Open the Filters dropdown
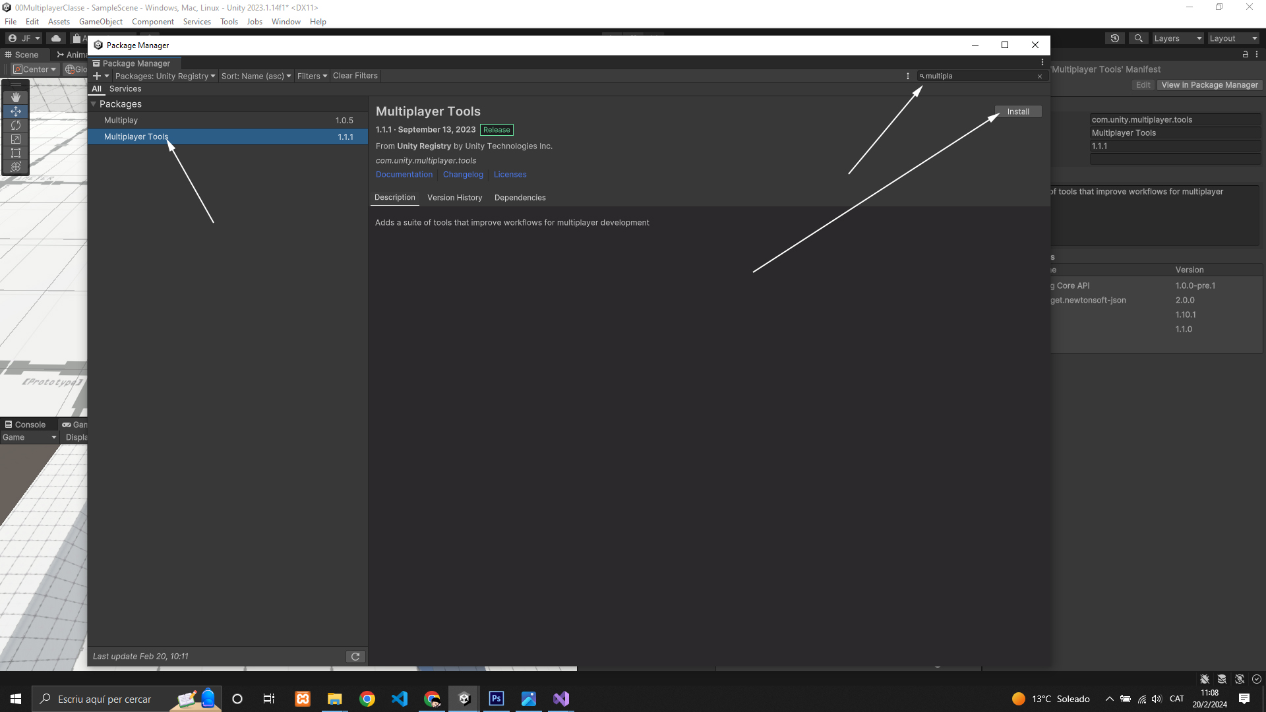This screenshot has height=712, width=1266. point(312,76)
